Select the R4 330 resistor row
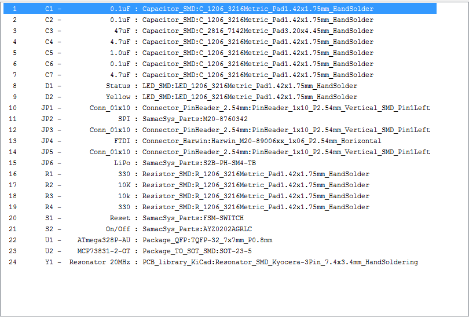 click(x=220, y=207)
